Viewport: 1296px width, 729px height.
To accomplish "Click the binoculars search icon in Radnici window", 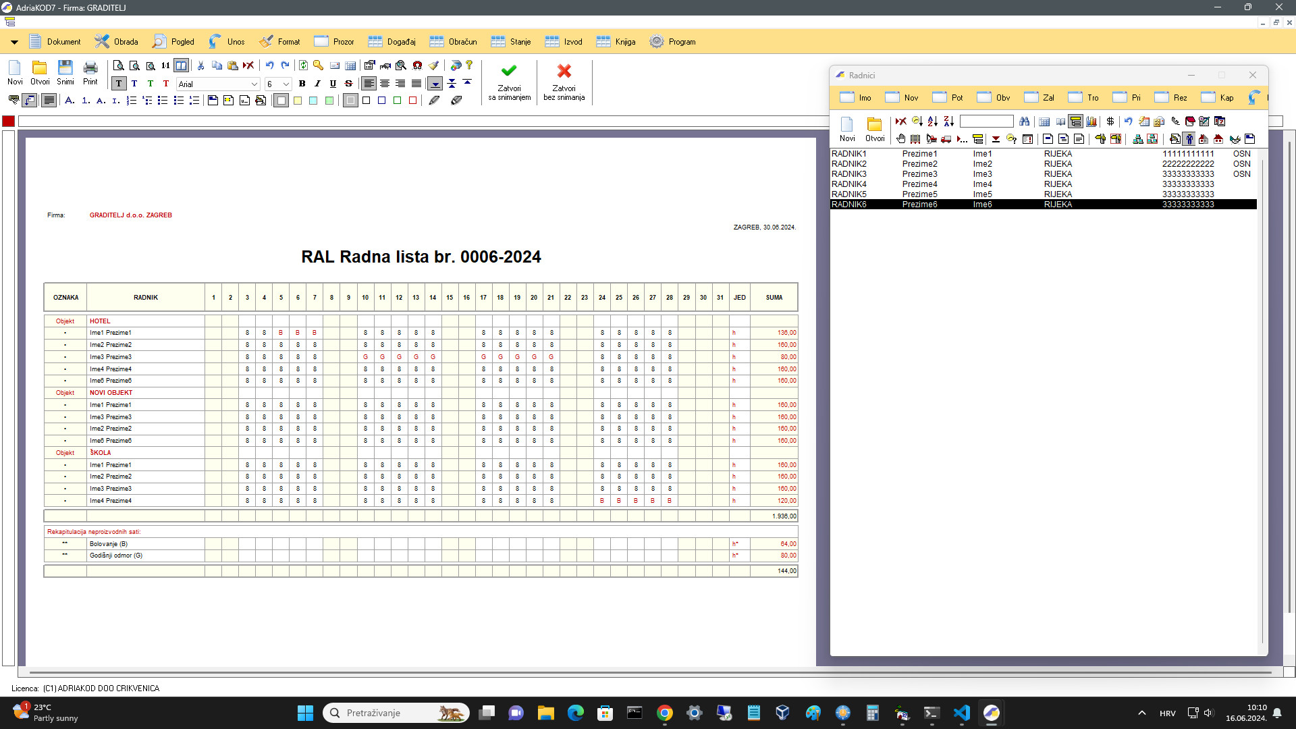I will pos(1024,122).
